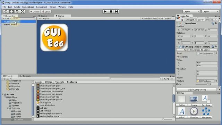Click the Size X input field
The image size is (222, 125).
click(207, 62)
